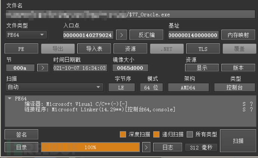Open the PE button

(x=21, y=49)
